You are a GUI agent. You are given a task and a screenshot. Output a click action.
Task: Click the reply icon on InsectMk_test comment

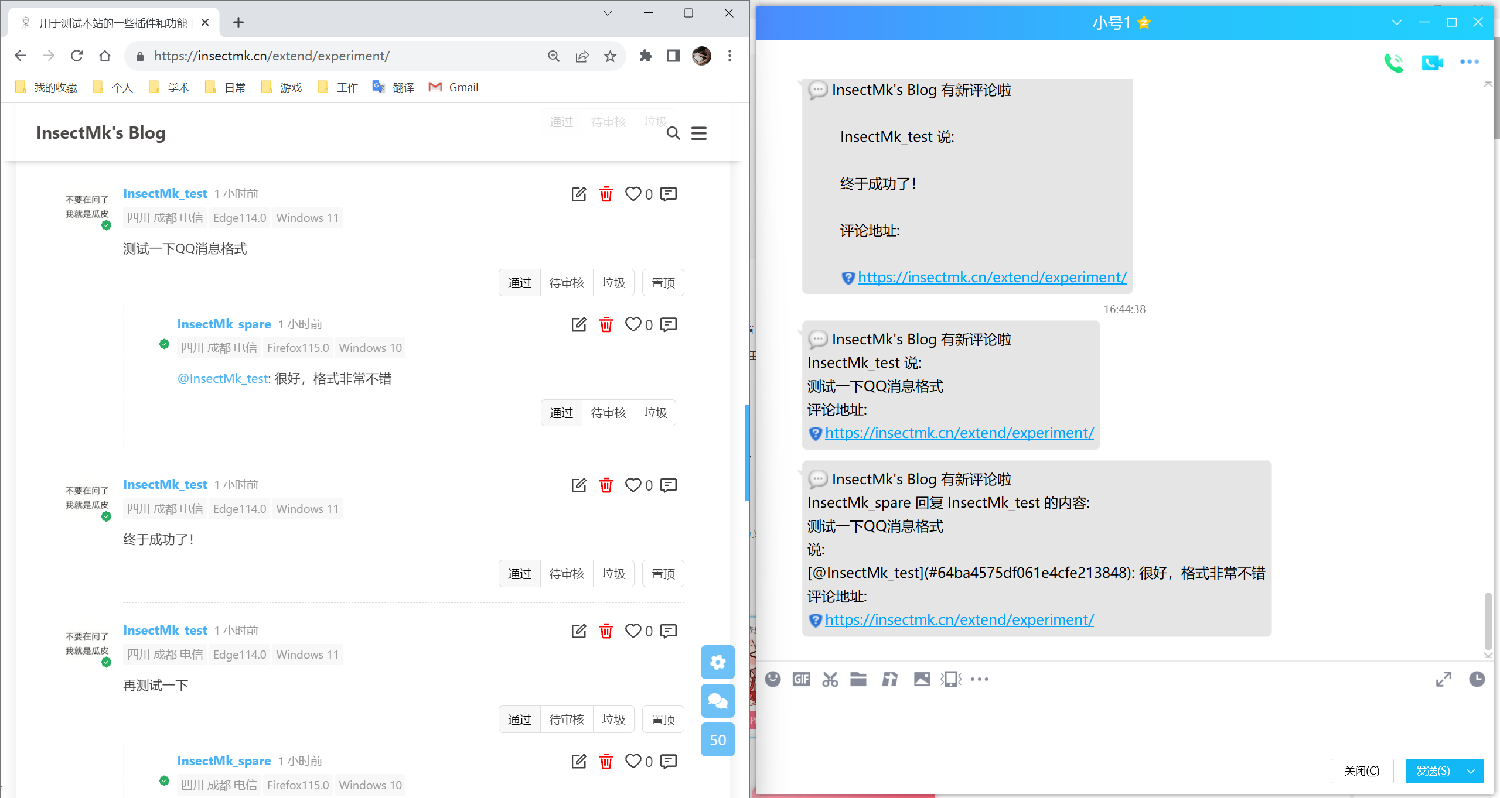(x=671, y=194)
